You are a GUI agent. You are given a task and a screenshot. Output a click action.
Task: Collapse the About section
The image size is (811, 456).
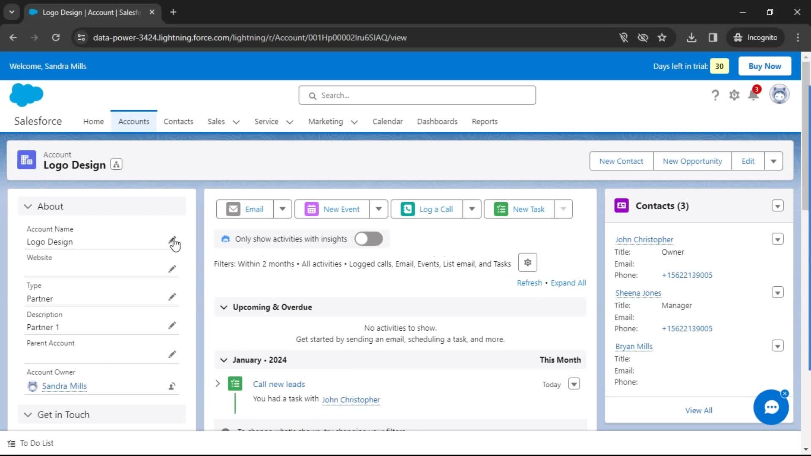click(27, 206)
